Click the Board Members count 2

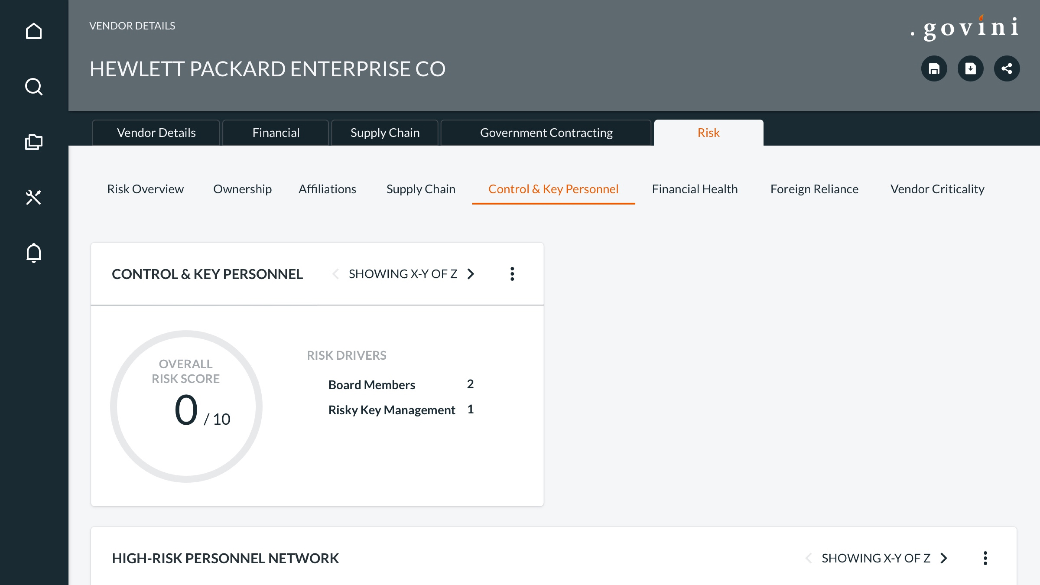[470, 383]
